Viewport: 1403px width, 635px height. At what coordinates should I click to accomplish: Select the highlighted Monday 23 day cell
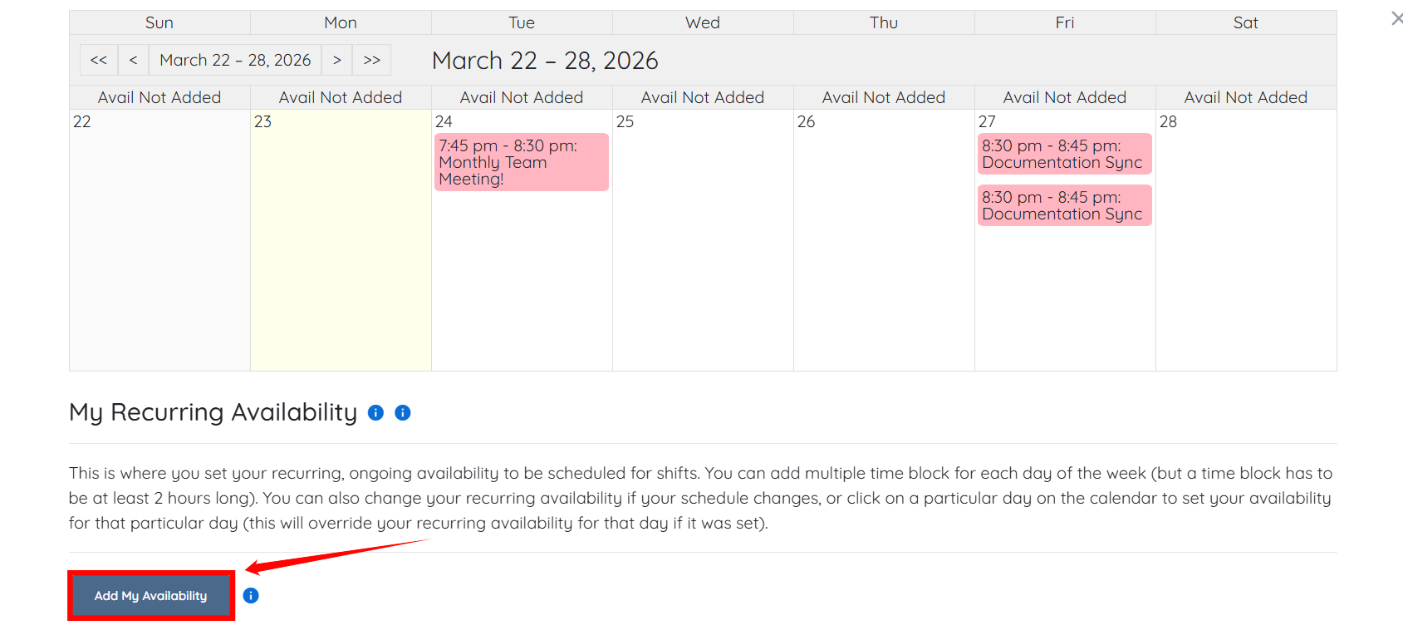(341, 249)
